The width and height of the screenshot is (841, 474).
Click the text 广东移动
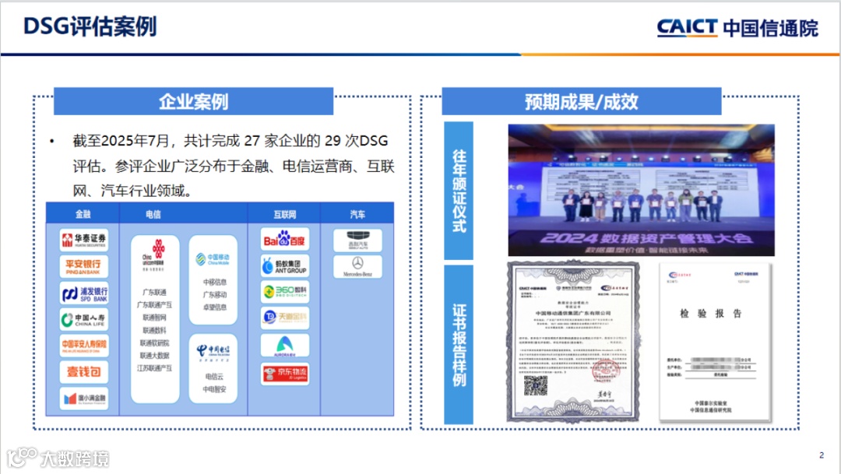tap(214, 294)
